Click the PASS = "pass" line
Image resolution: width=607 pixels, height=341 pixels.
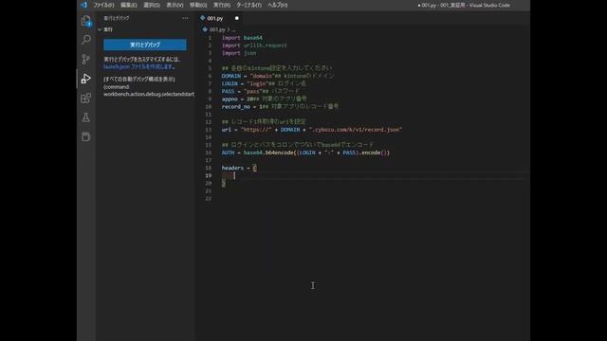tap(261, 91)
